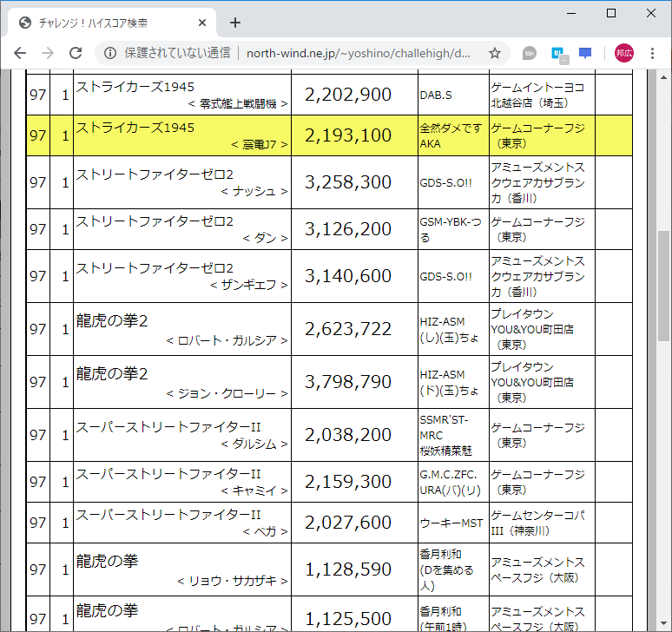Click score 3,798,790
672x632 pixels.
pos(348,382)
